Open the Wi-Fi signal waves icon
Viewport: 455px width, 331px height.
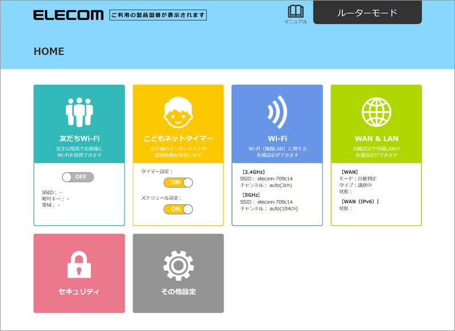[277, 112]
